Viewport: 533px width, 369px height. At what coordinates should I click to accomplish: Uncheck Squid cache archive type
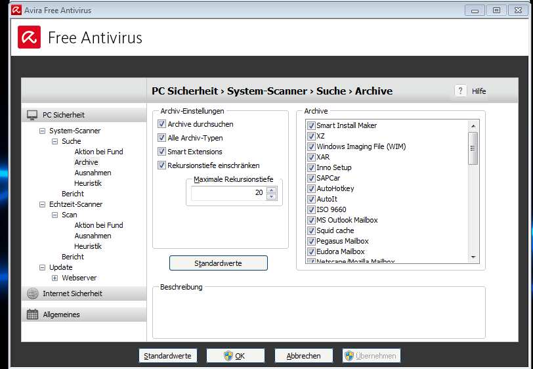[x=311, y=231]
